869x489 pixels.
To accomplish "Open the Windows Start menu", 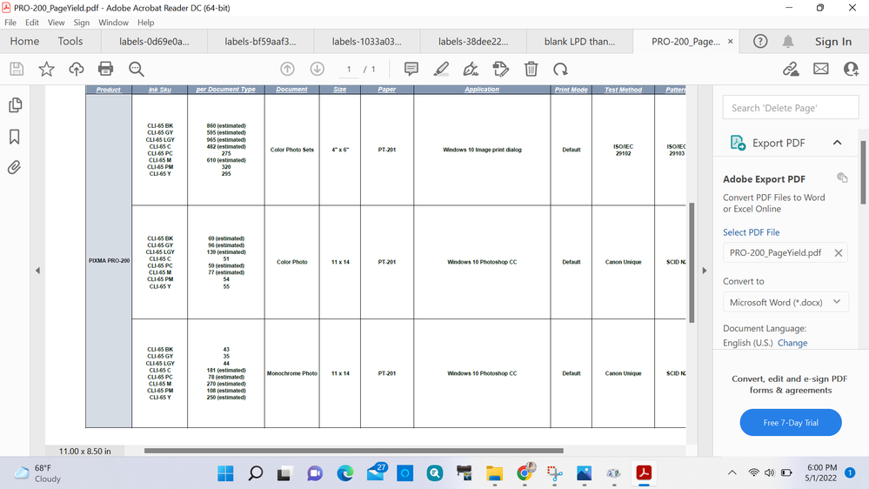I will (225, 473).
